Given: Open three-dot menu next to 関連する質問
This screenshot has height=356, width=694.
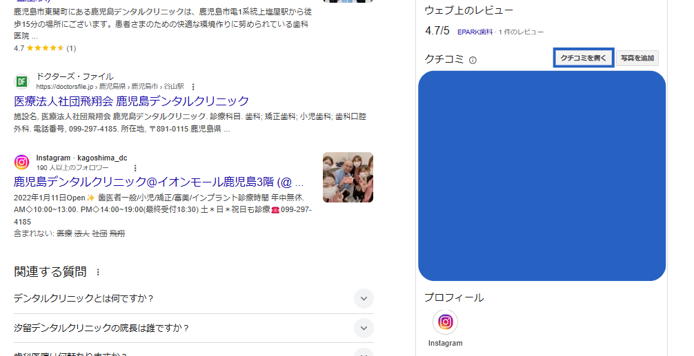Looking at the screenshot, I should click(x=98, y=272).
